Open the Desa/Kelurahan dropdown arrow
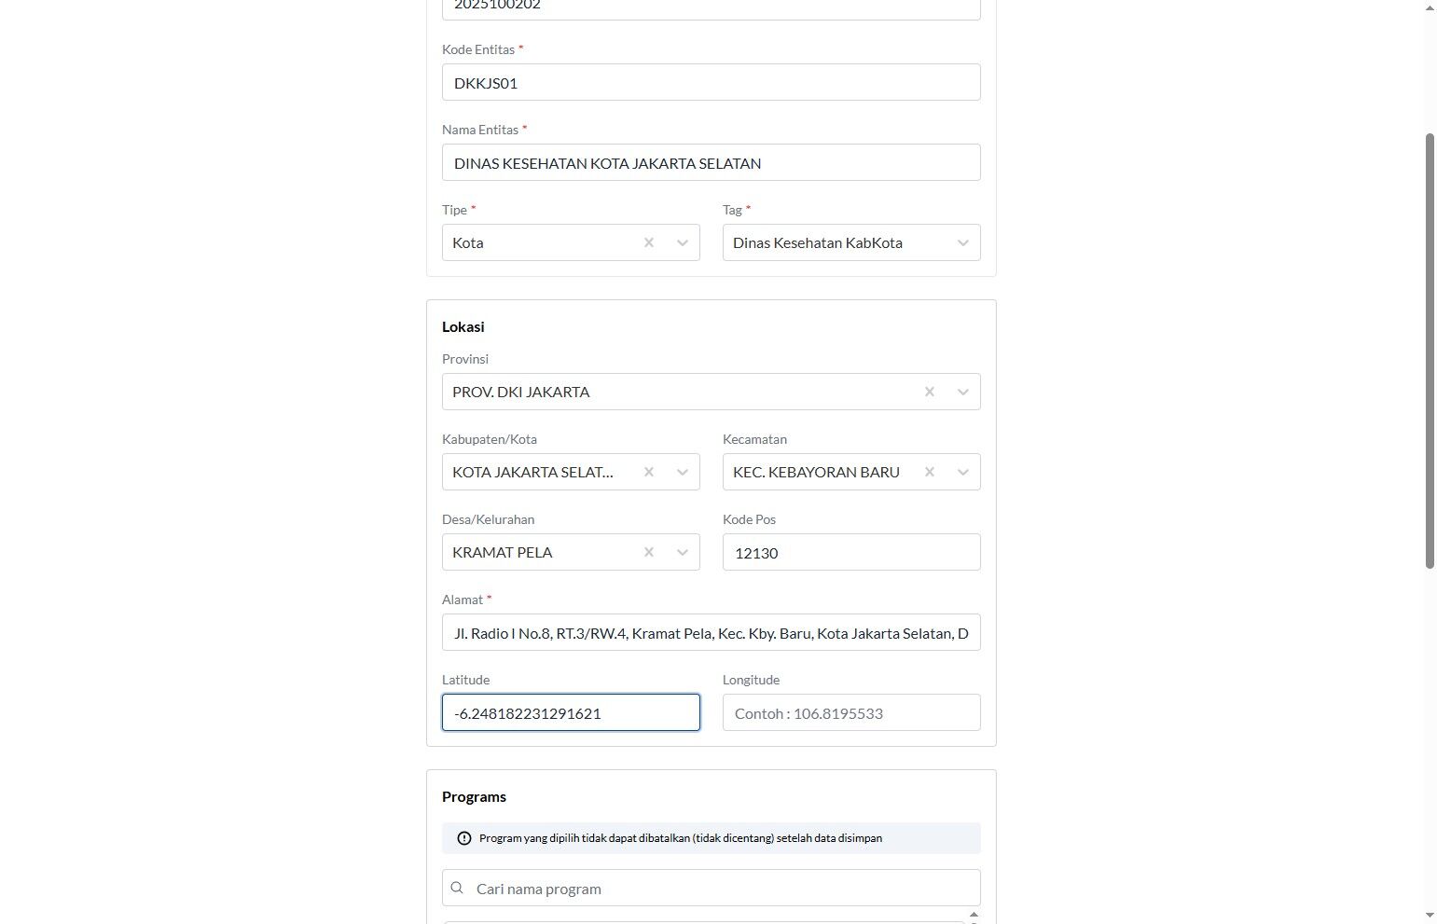Image resolution: width=1437 pixels, height=924 pixels. pos(683,552)
